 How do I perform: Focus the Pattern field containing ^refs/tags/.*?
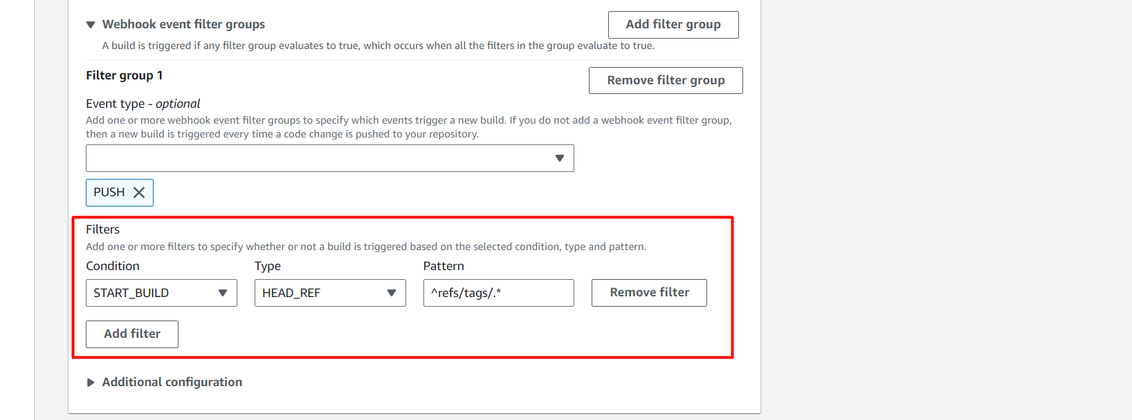pos(498,293)
